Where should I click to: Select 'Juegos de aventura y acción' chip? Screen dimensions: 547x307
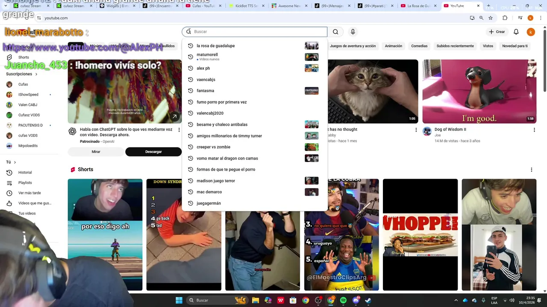353,46
